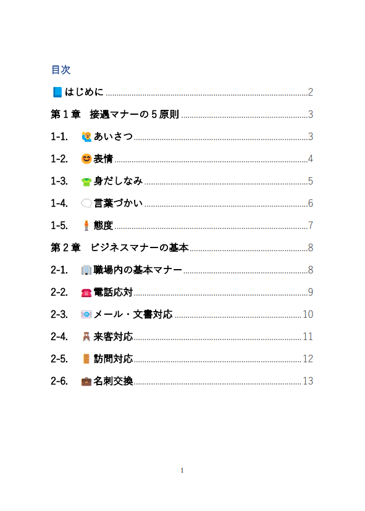Click the briefcase icon beside 名刺交換

86,381
